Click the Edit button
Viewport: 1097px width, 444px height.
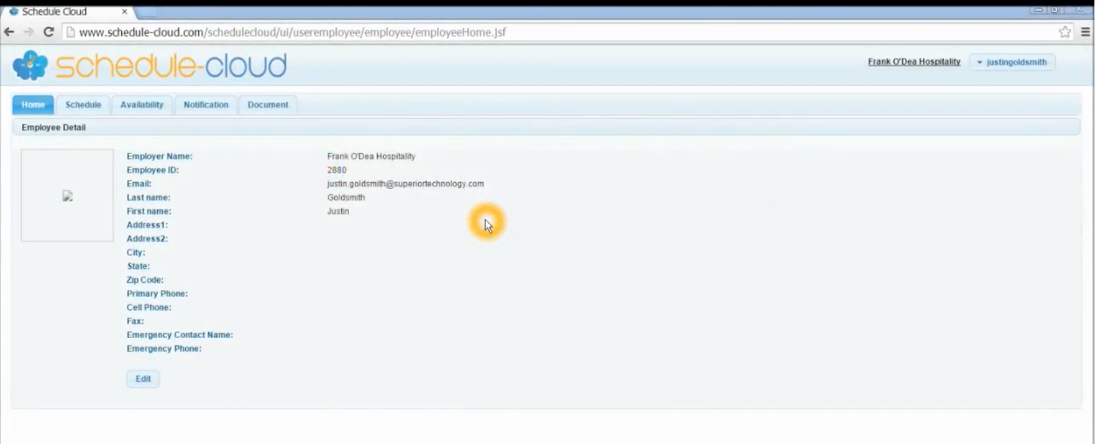[x=143, y=379]
